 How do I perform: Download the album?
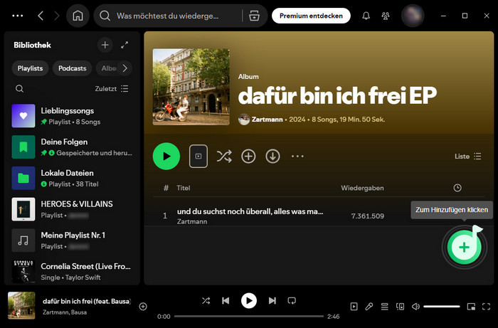(x=272, y=157)
